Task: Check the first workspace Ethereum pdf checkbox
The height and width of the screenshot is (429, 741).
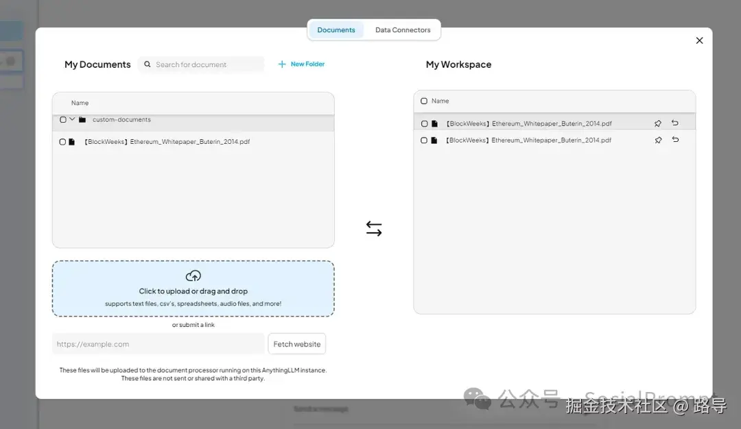Action: click(425, 123)
